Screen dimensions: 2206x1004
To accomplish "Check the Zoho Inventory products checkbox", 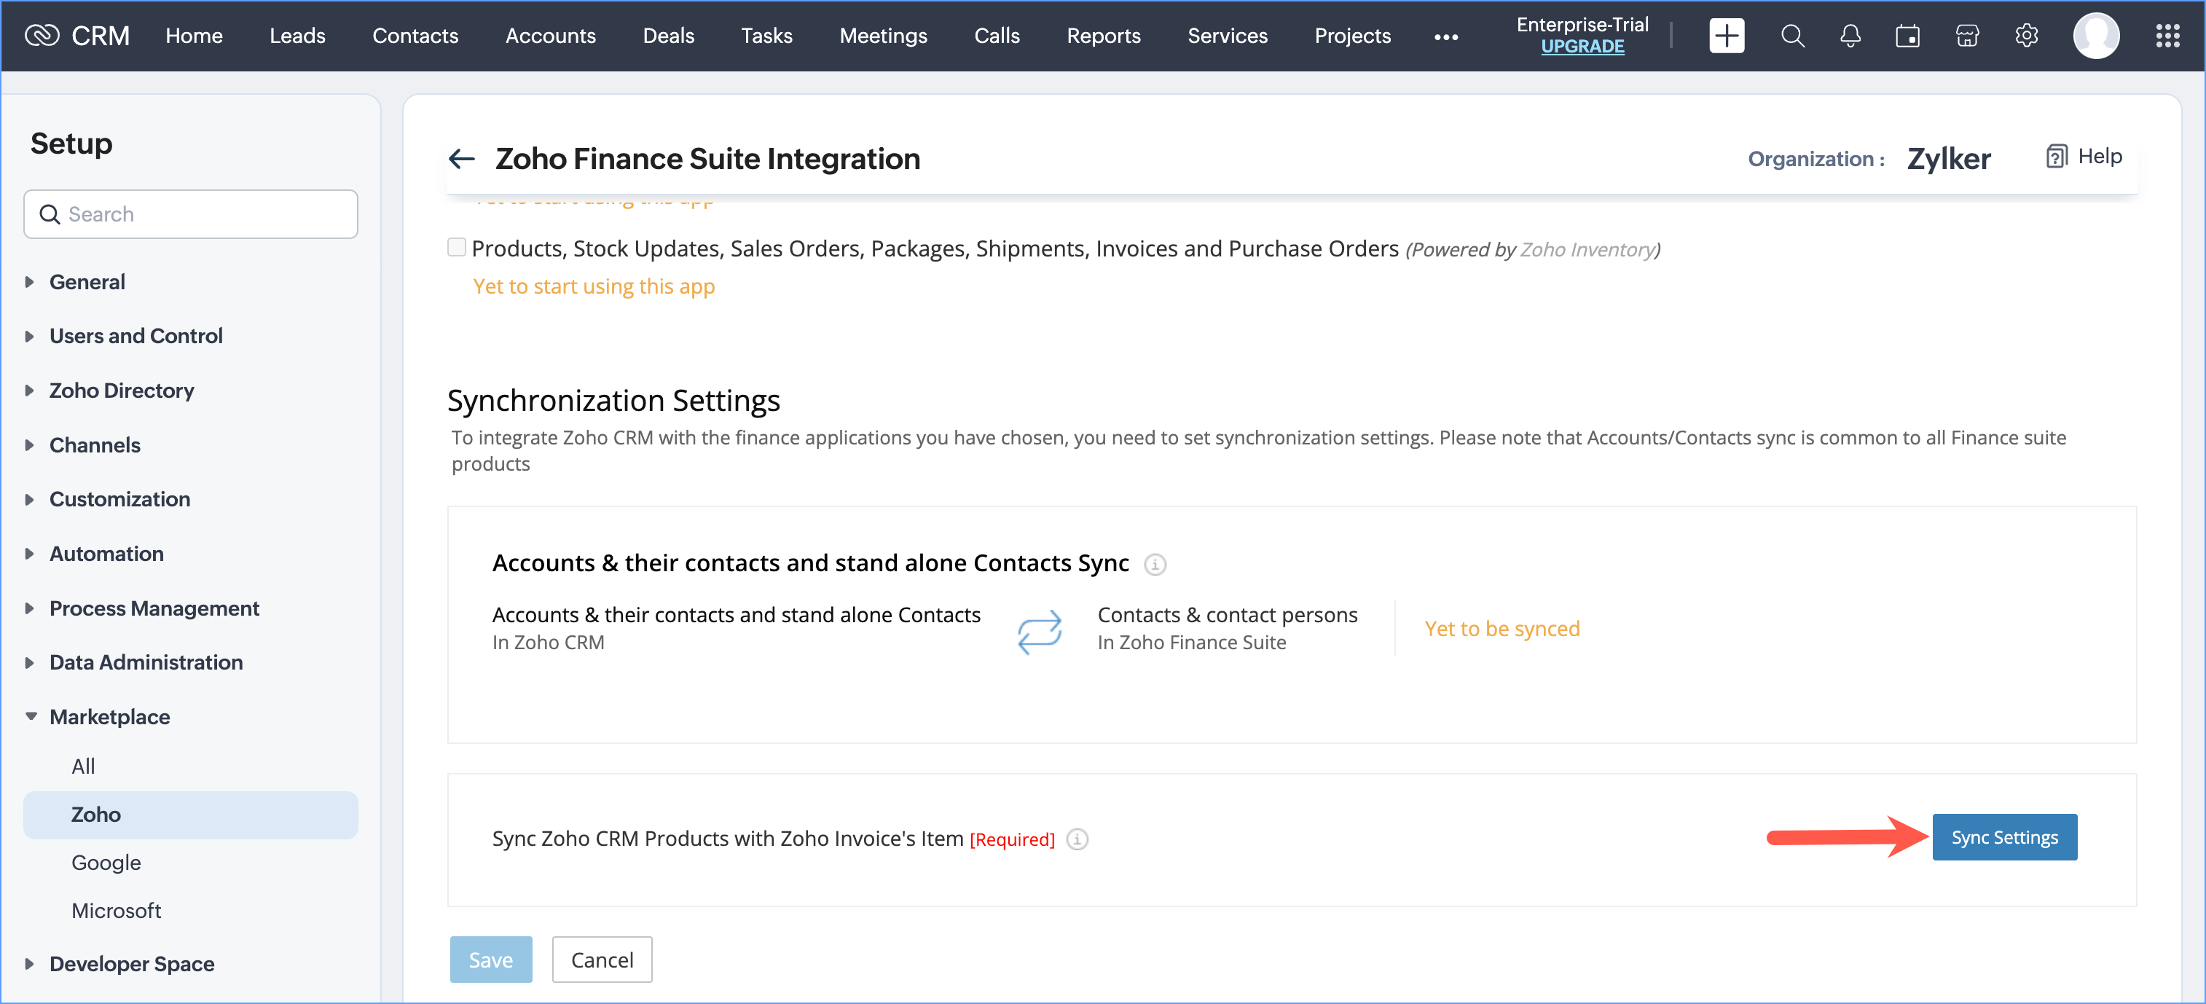I will 457,248.
